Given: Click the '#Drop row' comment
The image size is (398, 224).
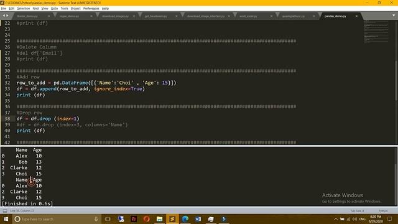Looking at the screenshot, I should pyautogui.click(x=29, y=113).
